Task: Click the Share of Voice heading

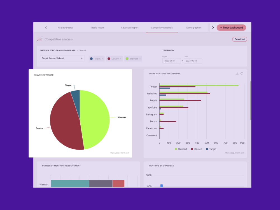Action: [44, 75]
